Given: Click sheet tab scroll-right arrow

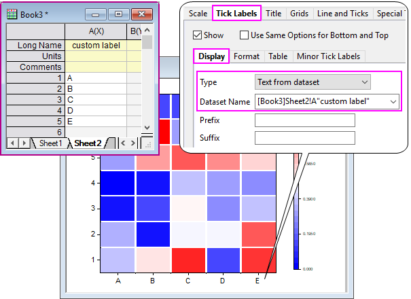Looking at the screenshot, I should click(133, 143).
